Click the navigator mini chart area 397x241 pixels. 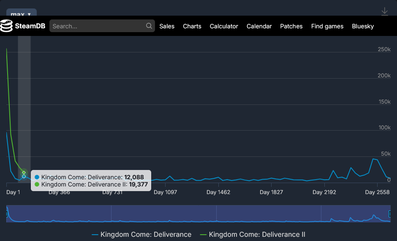pyautogui.click(x=198, y=214)
